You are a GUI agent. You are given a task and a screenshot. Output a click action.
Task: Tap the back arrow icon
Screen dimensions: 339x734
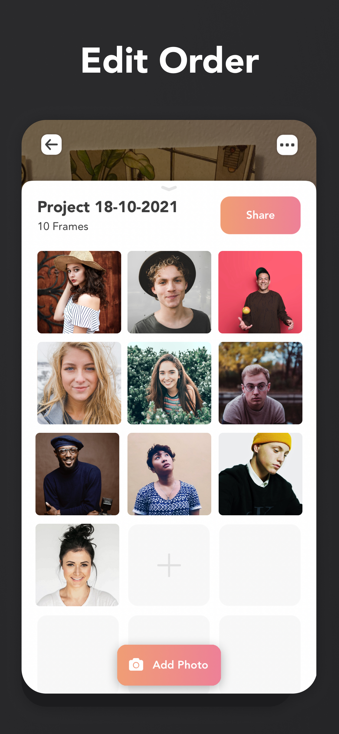tap(51, 144)
